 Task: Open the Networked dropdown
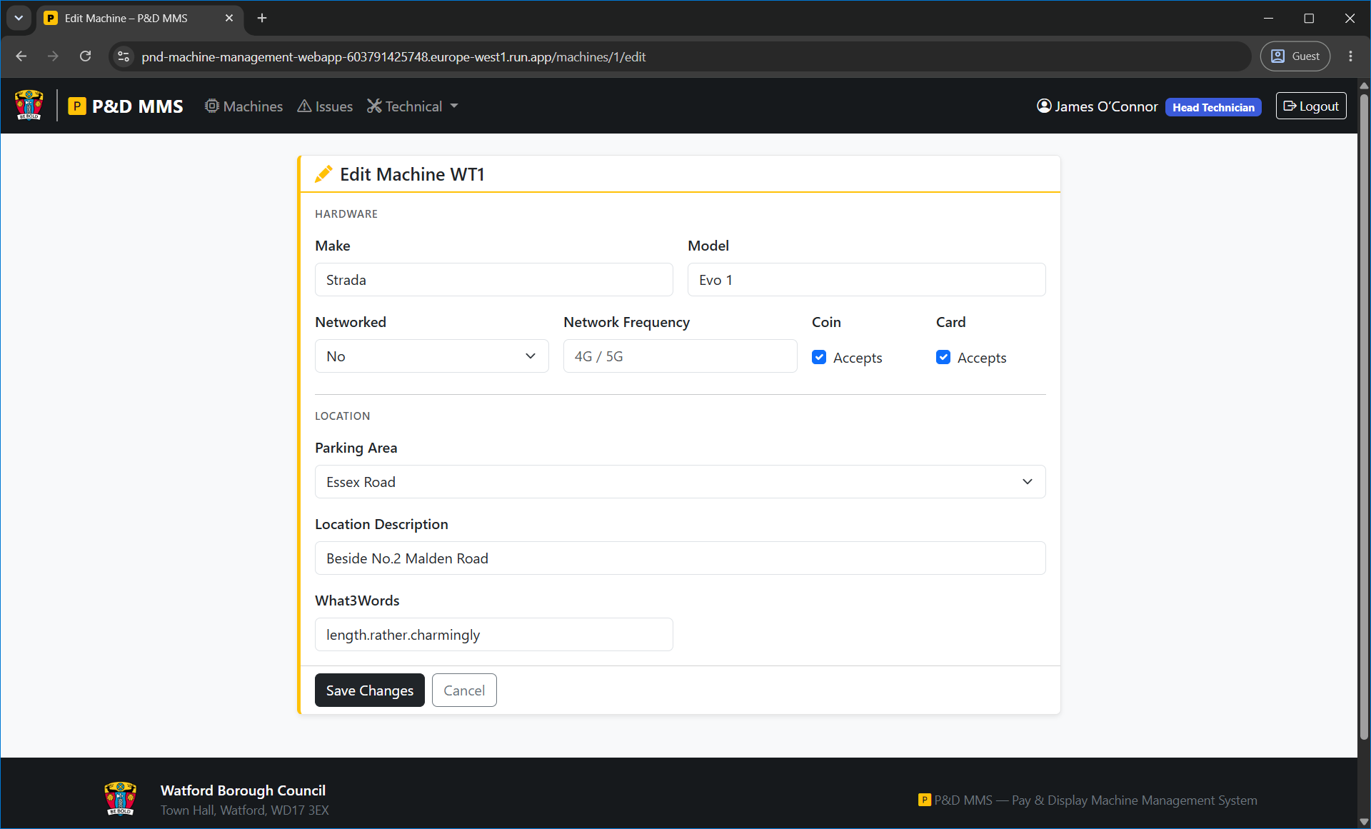point(432,356)
